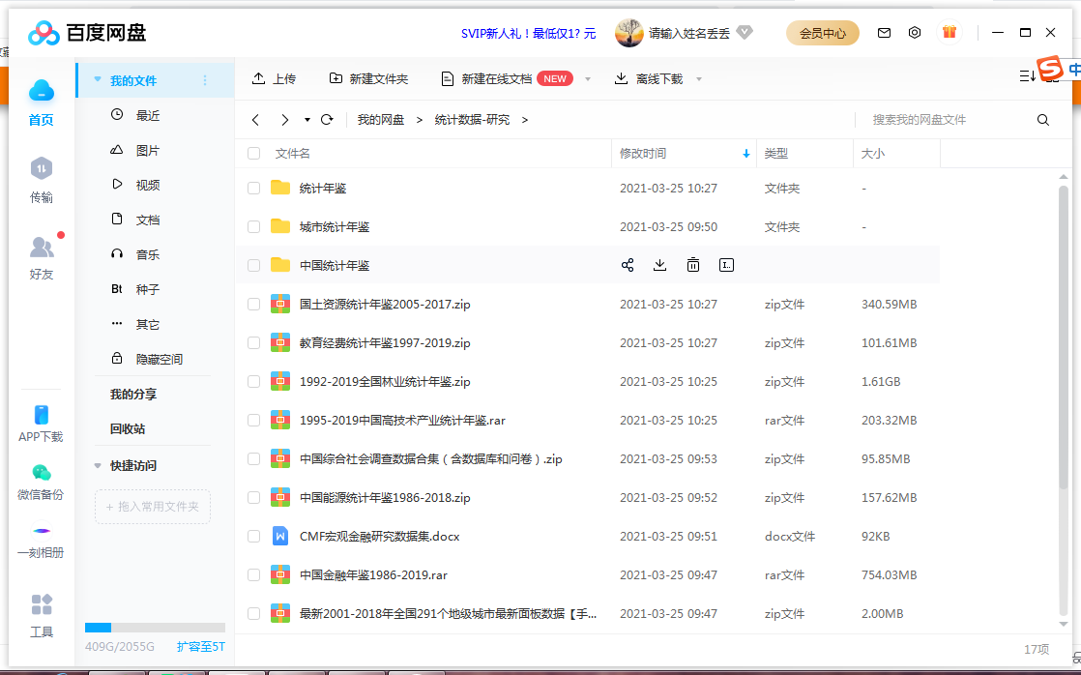The height and width of the screenshot is (675, 1081).
Task: Click the 大小 column header
Action: pos(896,154)
